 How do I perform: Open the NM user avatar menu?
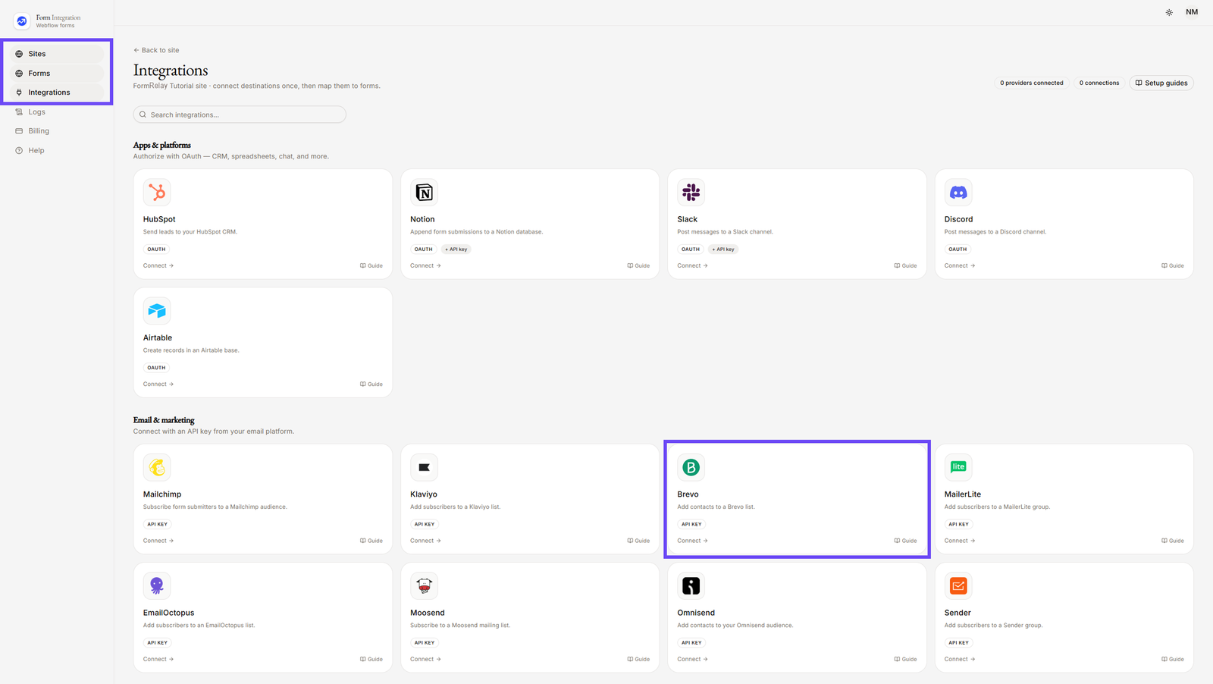tap(1192, 12)
